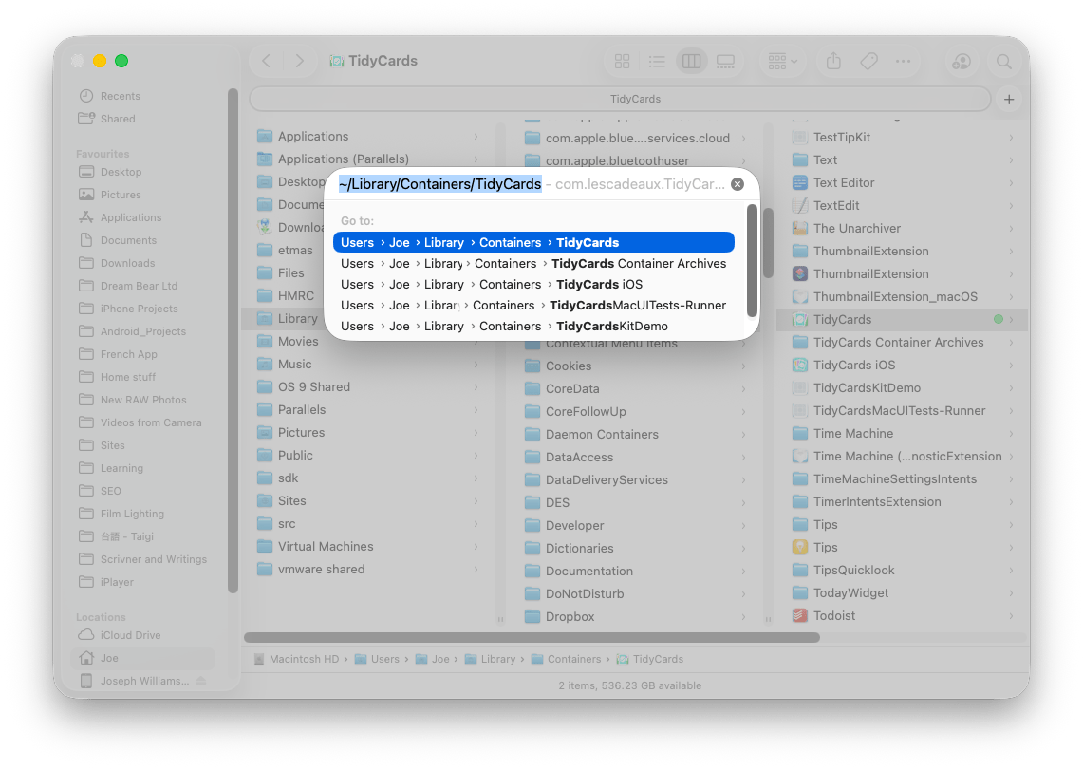Open the Group By dropdown in toolbar
This screenshot has width=1083, height=769.
(780, 61)
